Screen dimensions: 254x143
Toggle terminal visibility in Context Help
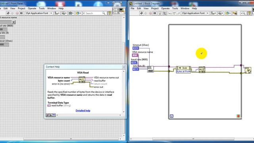pyautogui.click(x=48, y=115)
